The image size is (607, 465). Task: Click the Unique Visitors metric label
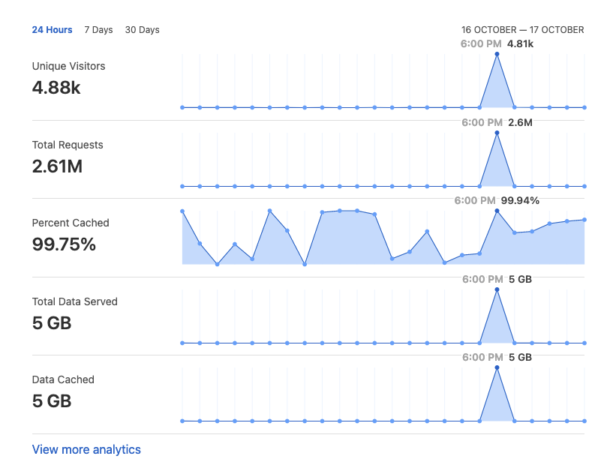coord(68,66)
